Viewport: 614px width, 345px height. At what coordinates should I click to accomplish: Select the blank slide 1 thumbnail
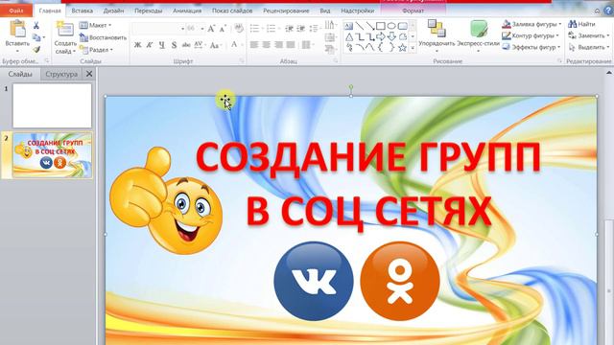point(52,105)
